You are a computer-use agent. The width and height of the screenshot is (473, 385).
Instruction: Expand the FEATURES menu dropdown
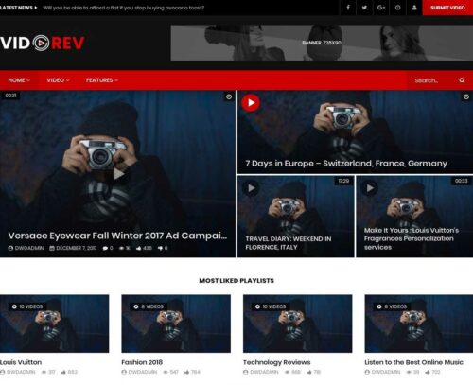point(102,80)
